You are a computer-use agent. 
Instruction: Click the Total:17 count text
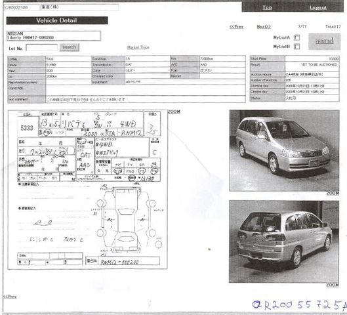click(333, 26)
